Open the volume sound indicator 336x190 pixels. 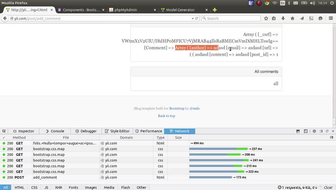(x=313, y=3)
